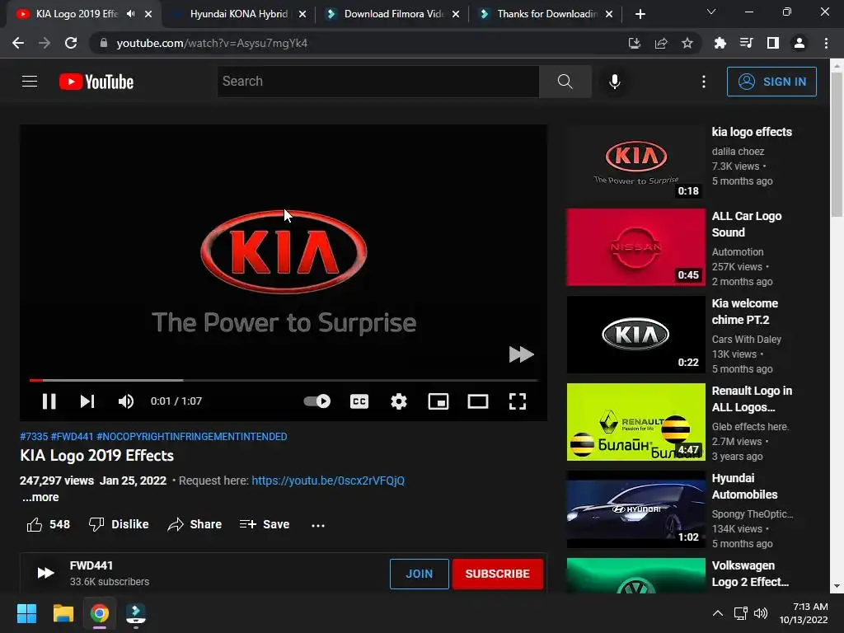844x633 pixels.
Task: Open more actions ellipsis under video
Action: click(318, 525)
